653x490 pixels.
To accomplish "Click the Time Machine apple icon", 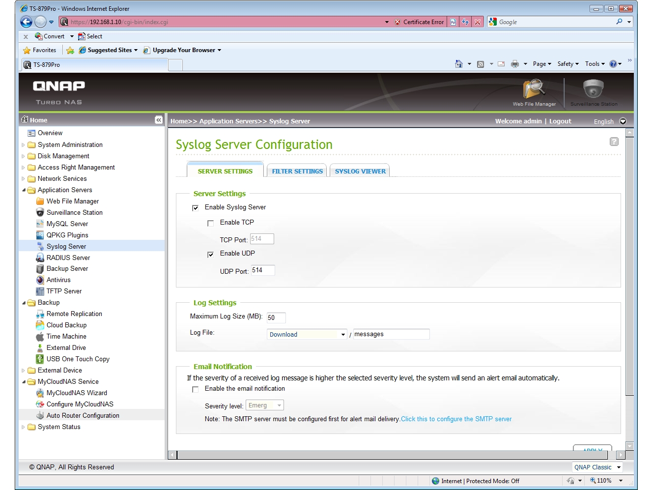I will [x=40, y=337].
